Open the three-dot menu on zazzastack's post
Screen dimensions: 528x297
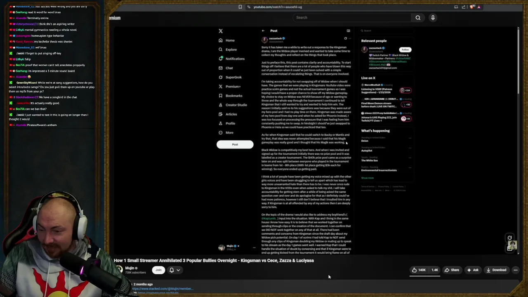pyautogui.click(x=349, y=38)
